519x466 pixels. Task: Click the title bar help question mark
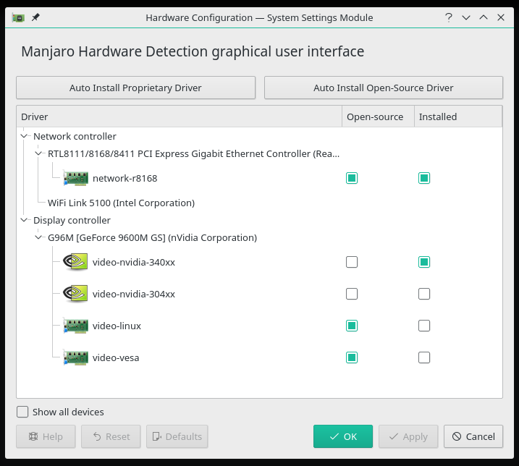click(450, 17)
